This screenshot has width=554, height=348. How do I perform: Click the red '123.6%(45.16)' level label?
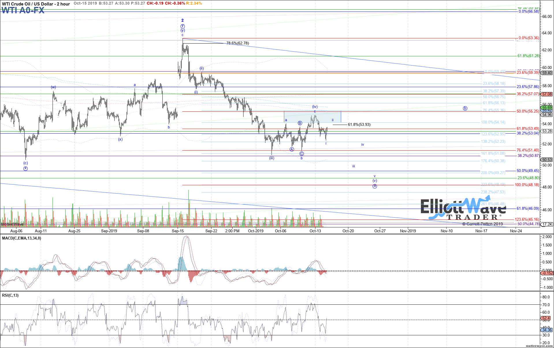tap(527, 219)
